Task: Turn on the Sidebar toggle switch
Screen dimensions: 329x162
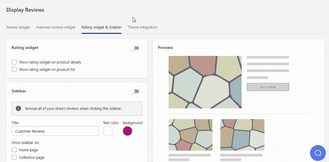Action: coord(134,91)
